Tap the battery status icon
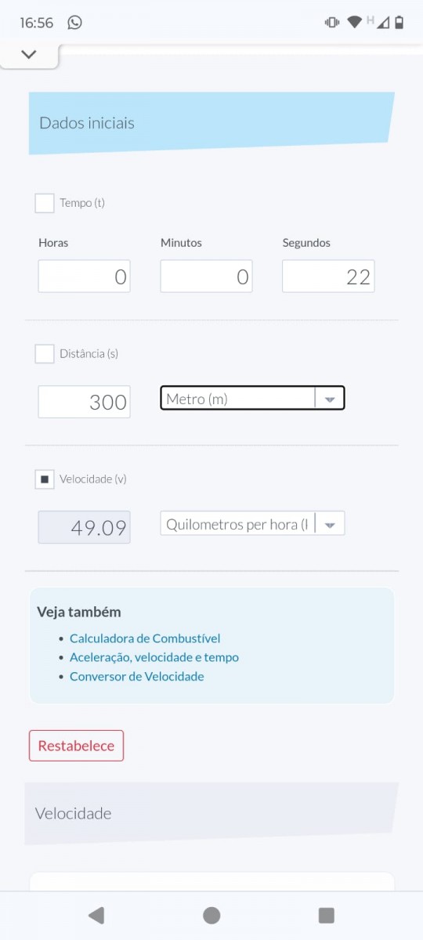 [399, 23]
